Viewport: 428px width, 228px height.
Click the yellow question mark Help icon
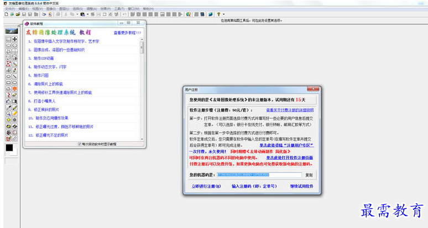pos(218,14)
